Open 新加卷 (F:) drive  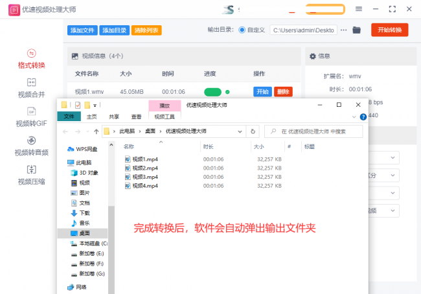point(87,264)
